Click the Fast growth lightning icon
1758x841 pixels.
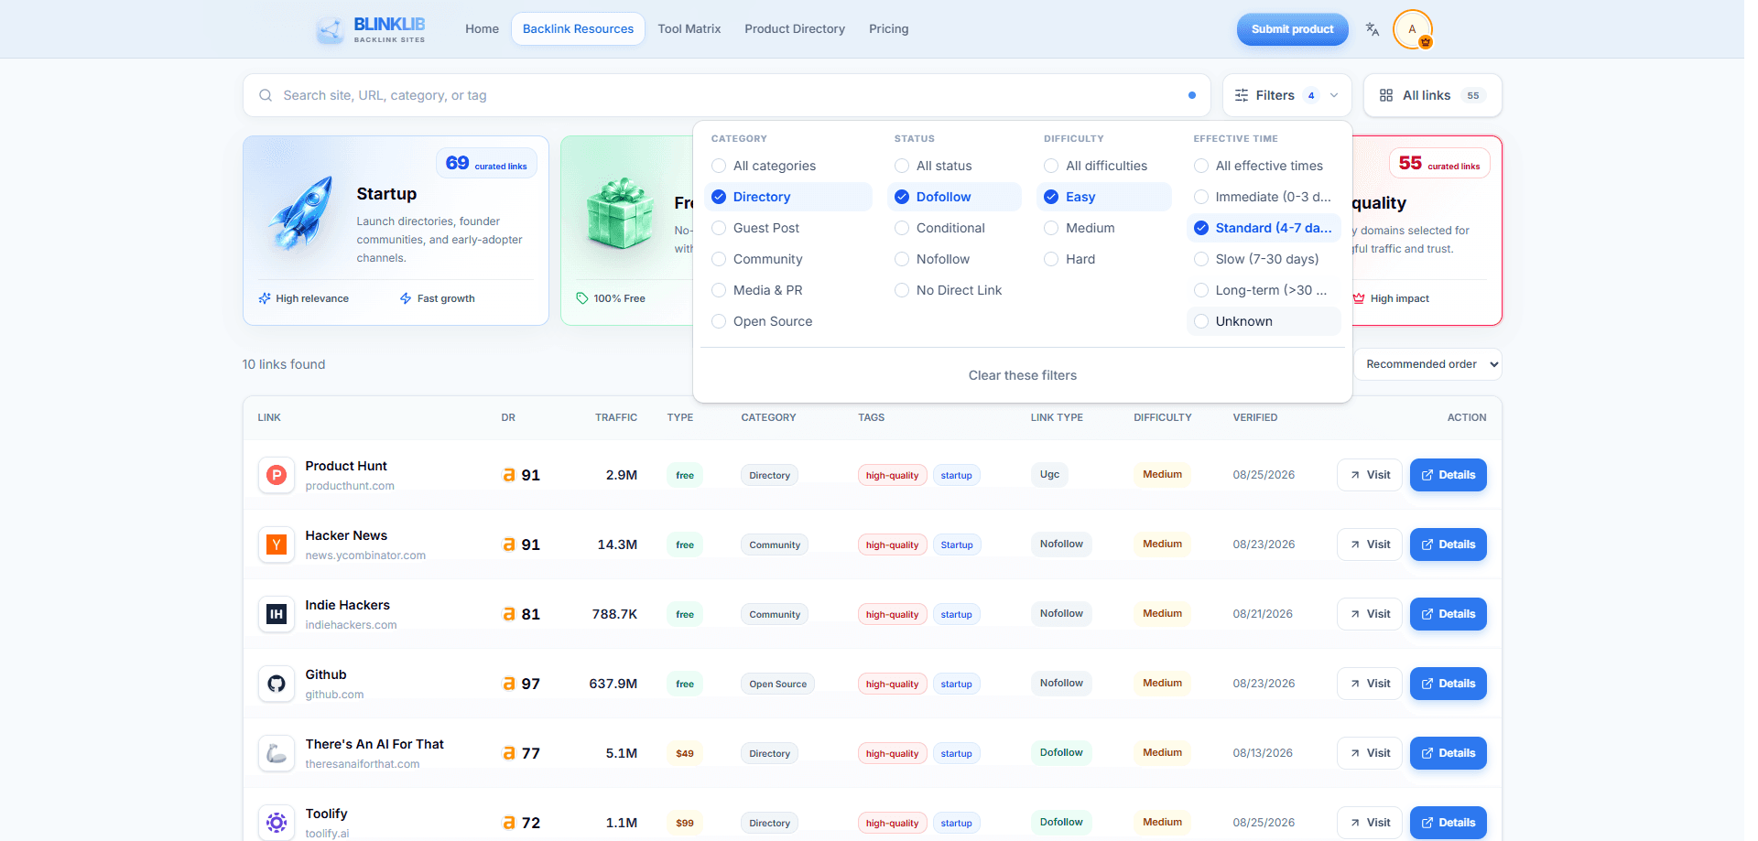point(406,298)
